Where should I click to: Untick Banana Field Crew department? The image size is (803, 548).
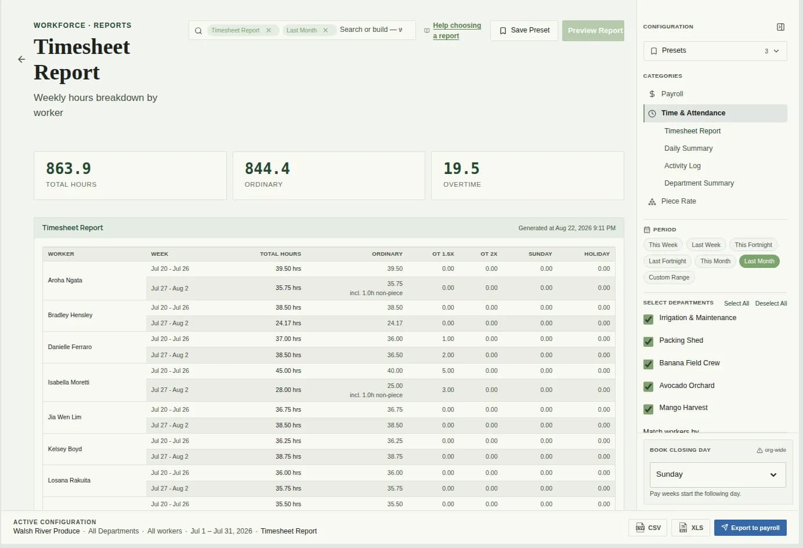pos(649,365)
